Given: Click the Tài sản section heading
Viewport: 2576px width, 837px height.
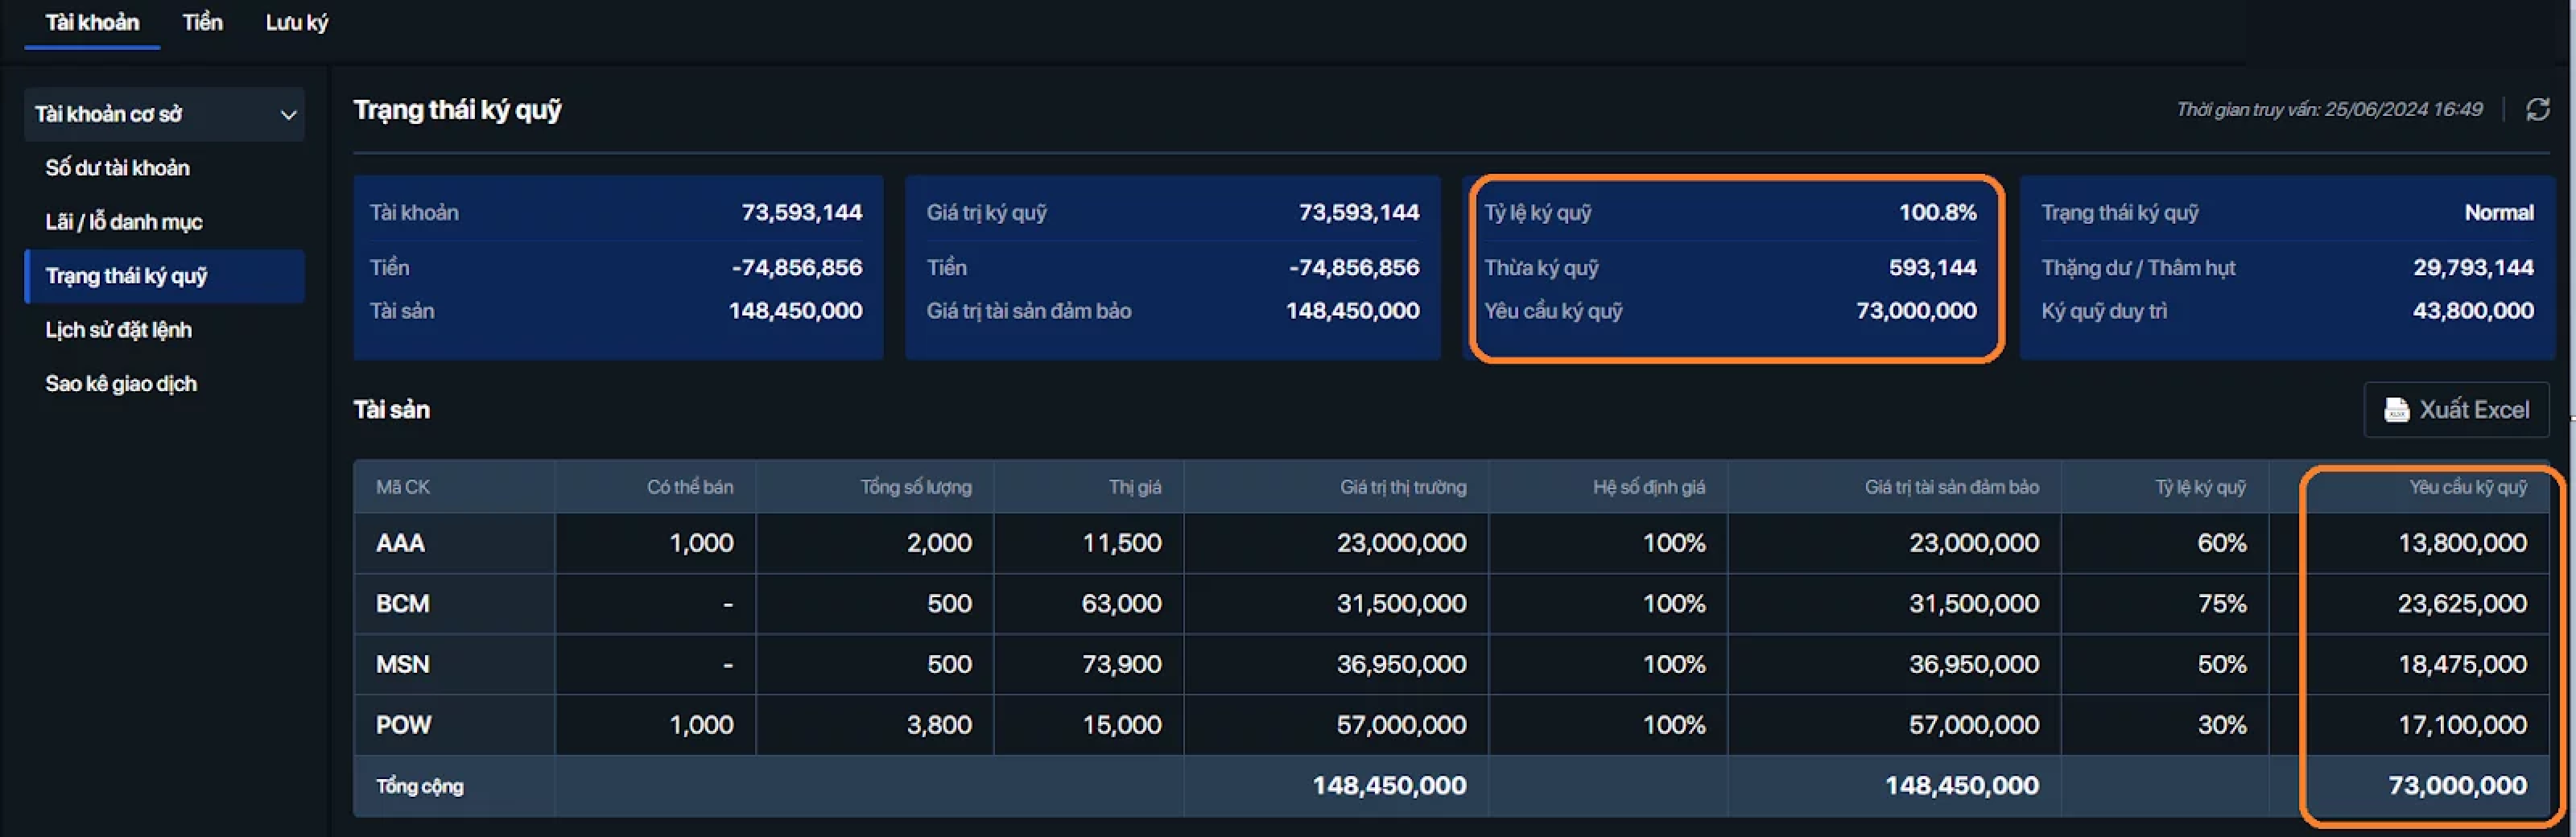Looking at the screenshot, I should 391,410.
